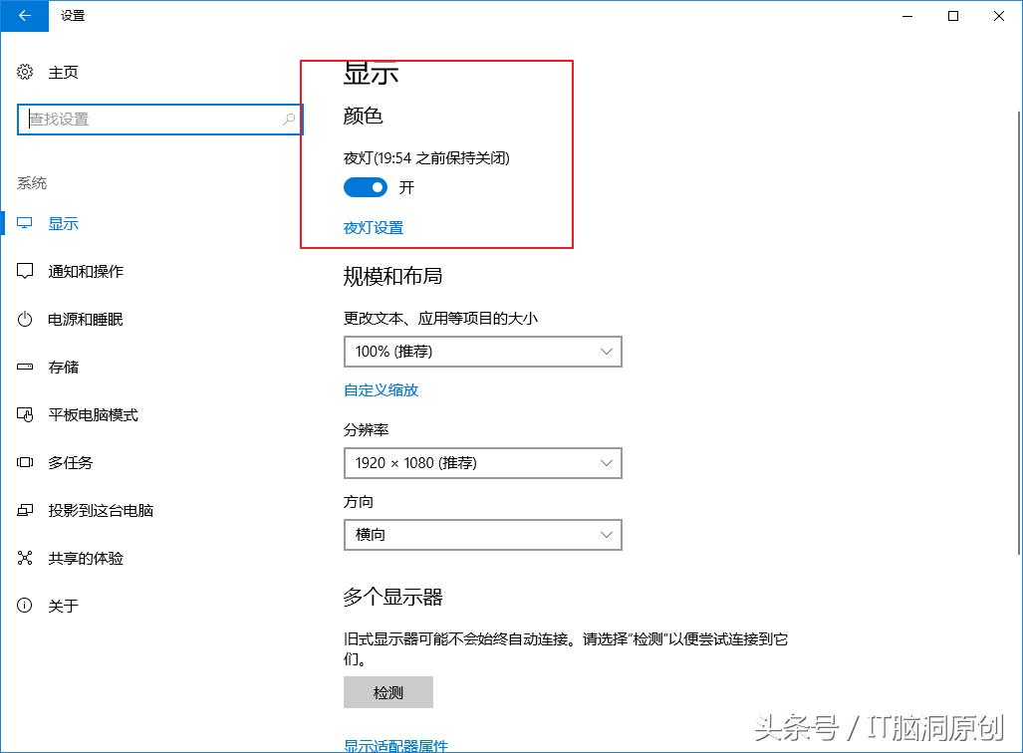The image size is (1023, 753).
Task: Click the 平板电脑模式 tablet icon
Action: pos(24,414)
